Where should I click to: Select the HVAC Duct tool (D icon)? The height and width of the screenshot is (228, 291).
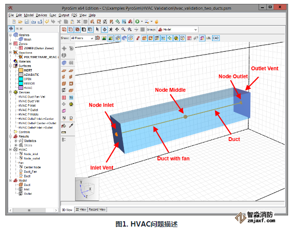pyautogui.click(x=71, y=117)
